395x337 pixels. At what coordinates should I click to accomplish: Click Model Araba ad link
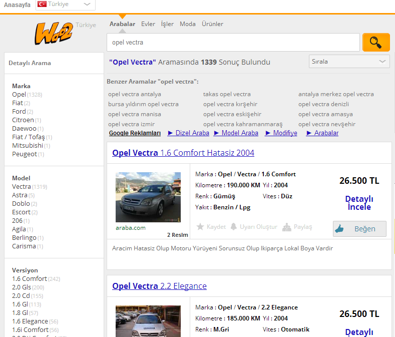point(240,133)
